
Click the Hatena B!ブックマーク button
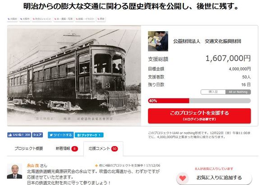click(x=89, y=135)
